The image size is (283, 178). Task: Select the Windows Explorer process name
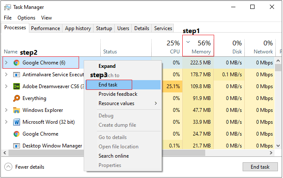pos(42,110)
